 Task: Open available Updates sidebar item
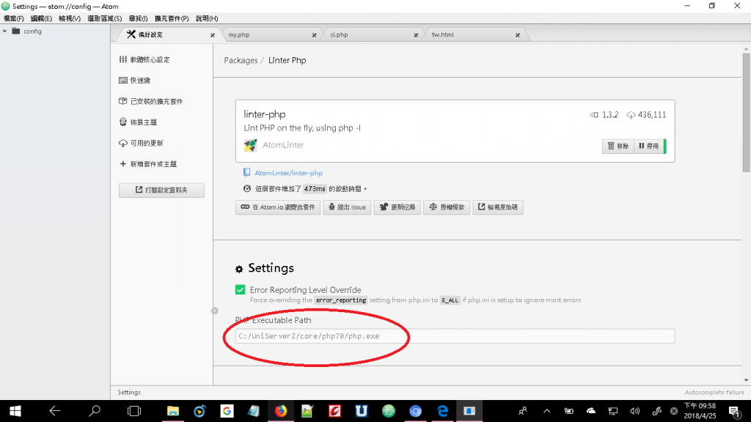(141, 143)
